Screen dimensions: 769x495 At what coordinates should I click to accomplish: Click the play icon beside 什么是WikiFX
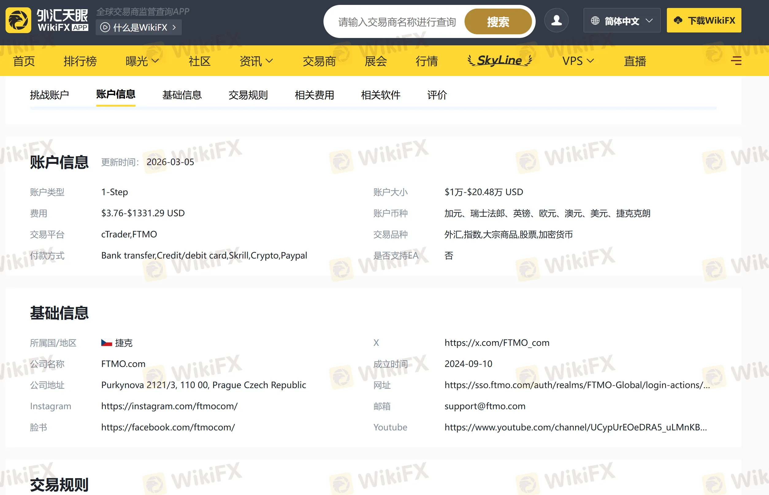point(105,27)
